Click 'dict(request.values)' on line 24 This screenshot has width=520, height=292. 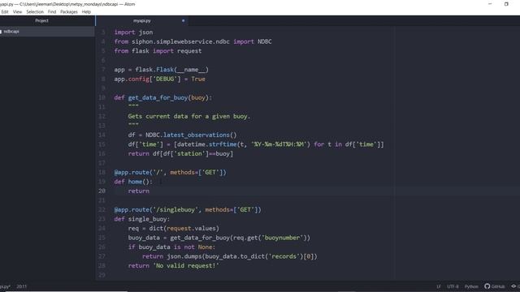[x=184, y=228]
